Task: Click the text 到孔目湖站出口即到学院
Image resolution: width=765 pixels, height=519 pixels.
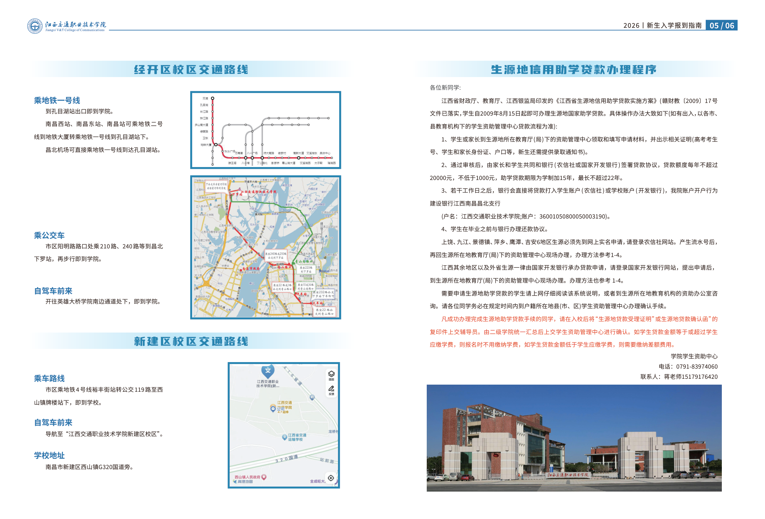Action: pos(79,111)
